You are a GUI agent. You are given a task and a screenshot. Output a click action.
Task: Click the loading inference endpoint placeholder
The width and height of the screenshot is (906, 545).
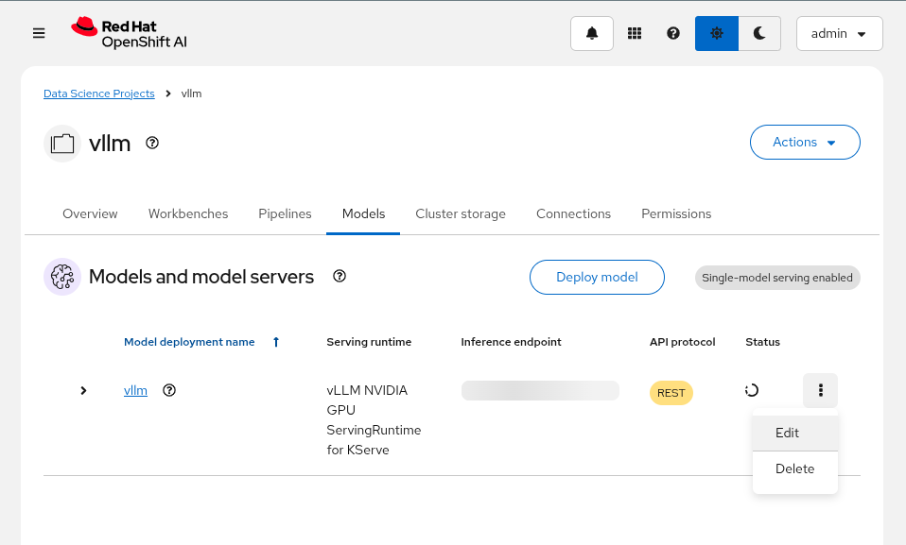point(540,390)
